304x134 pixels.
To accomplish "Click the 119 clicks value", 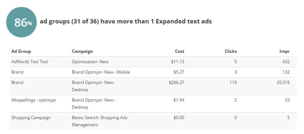I will pyautogui.click(x=233, y=82).
